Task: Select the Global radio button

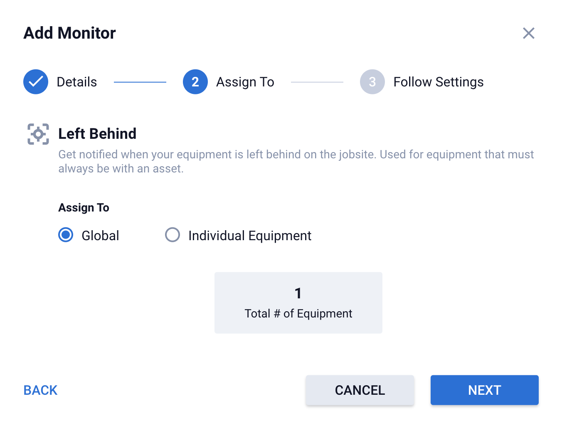Action: [66, 235]
